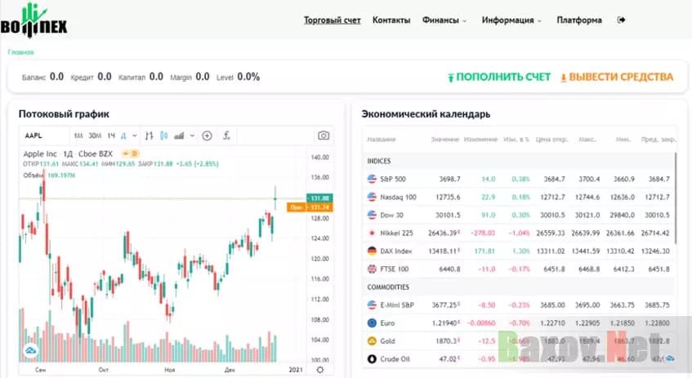Open the Торговый счет menu item

[x=333, y=20]
